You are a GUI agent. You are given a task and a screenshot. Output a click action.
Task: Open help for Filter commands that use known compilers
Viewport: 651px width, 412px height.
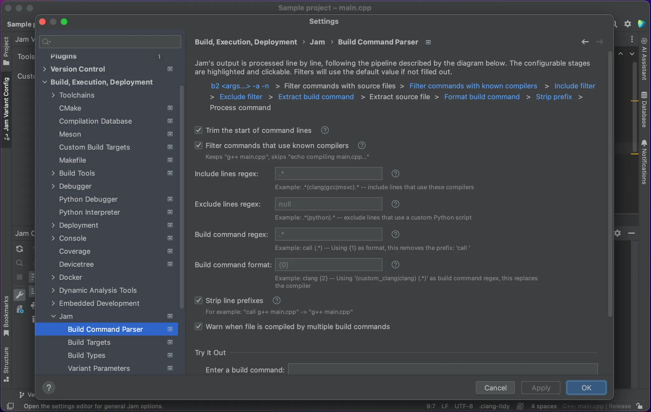point(362,145)
